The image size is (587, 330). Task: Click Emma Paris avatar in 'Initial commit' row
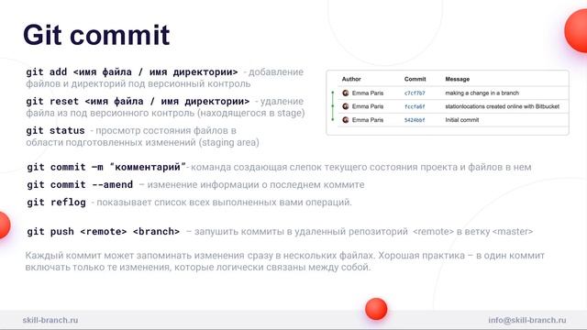(346, 120)
